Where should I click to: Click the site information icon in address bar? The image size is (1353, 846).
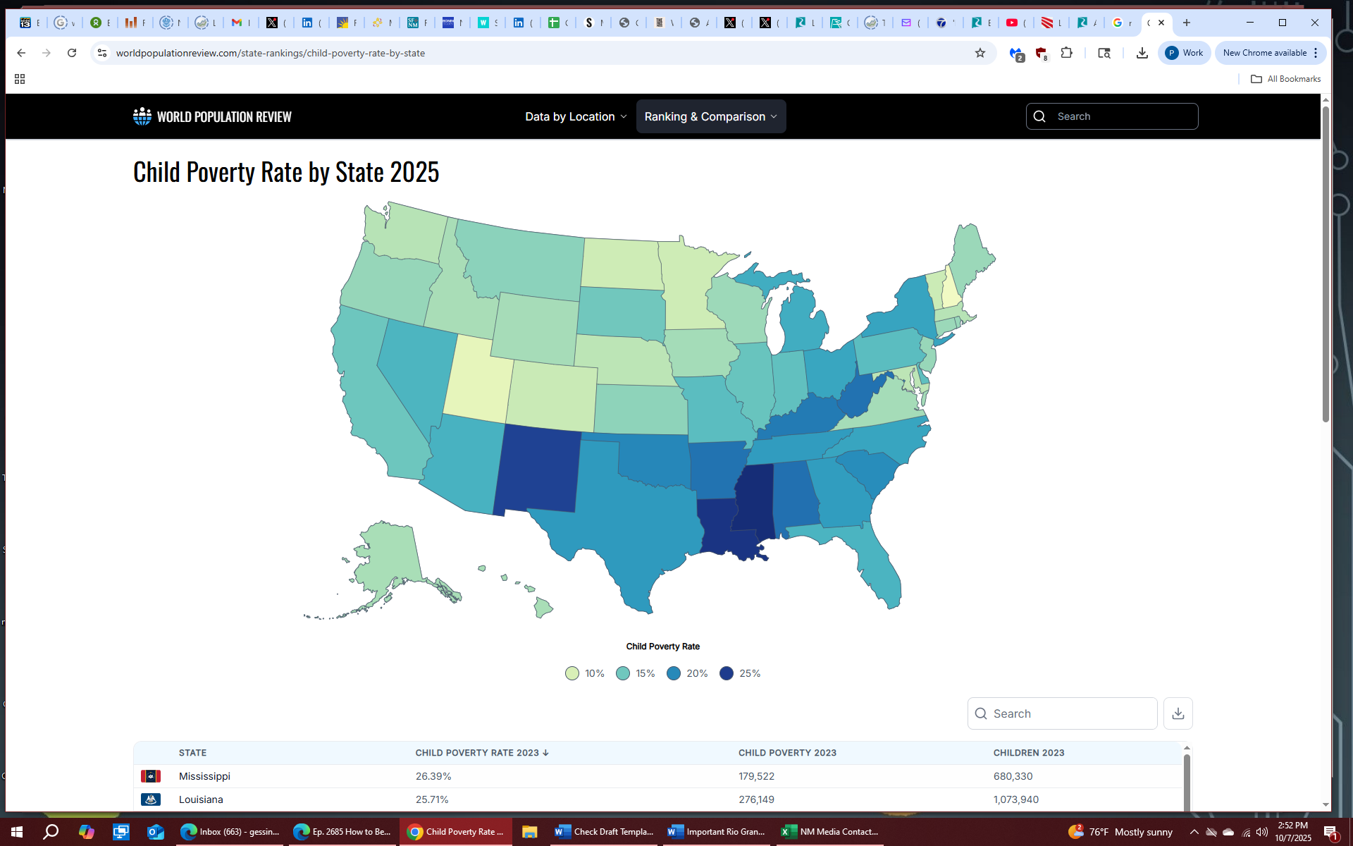point(102,53)
